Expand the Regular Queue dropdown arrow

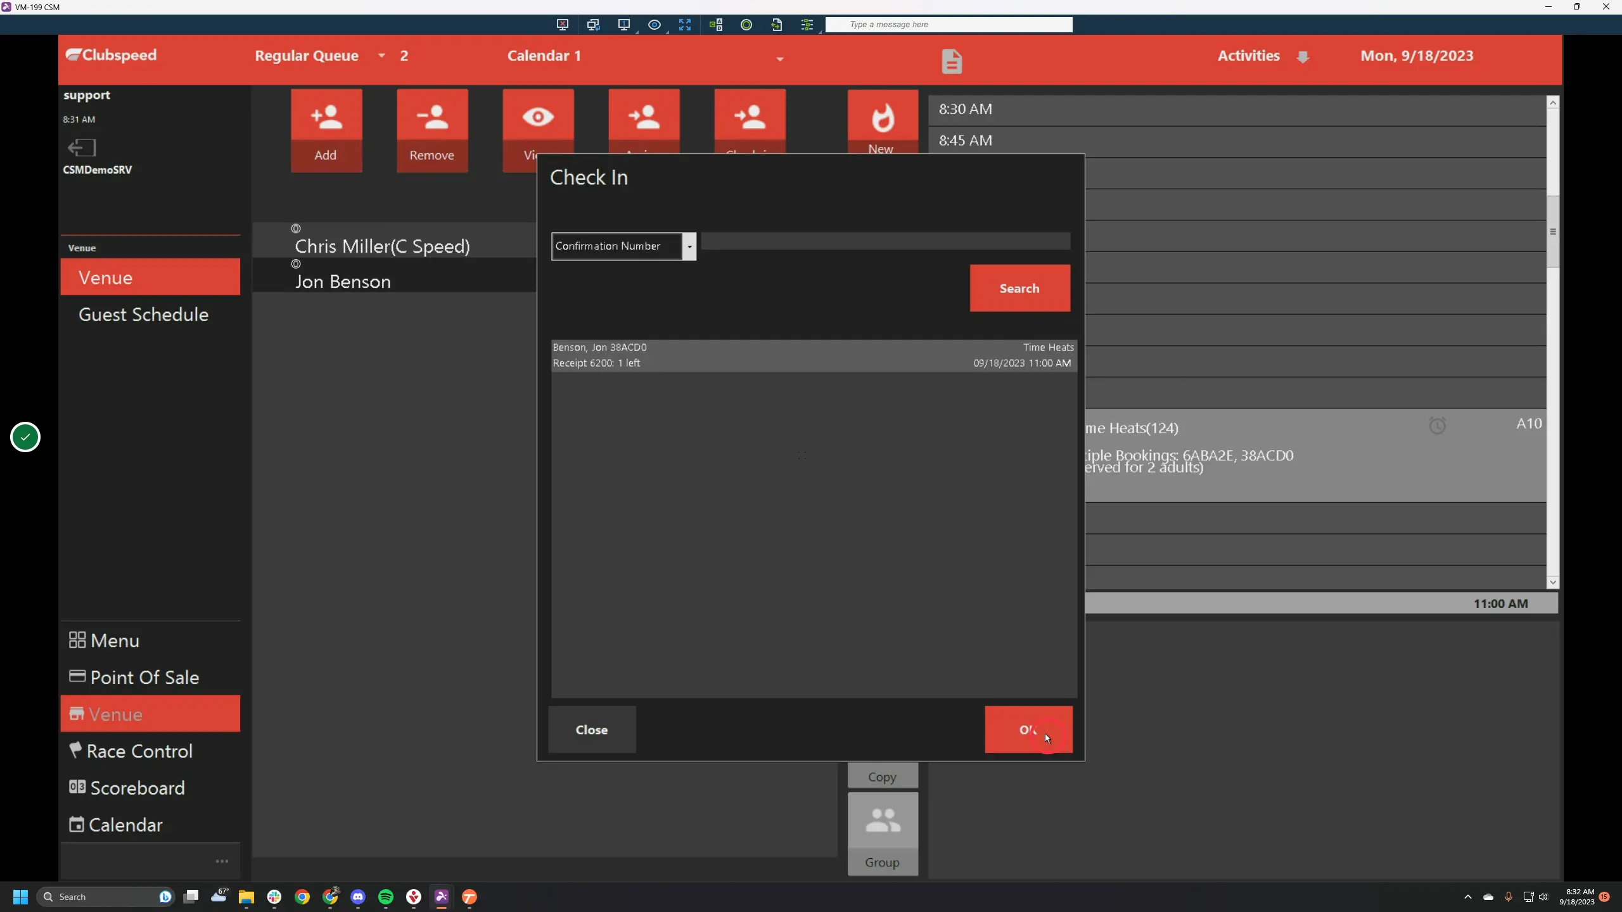pos(381,56)
